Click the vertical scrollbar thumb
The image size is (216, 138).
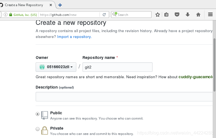[x=214, y=65]
